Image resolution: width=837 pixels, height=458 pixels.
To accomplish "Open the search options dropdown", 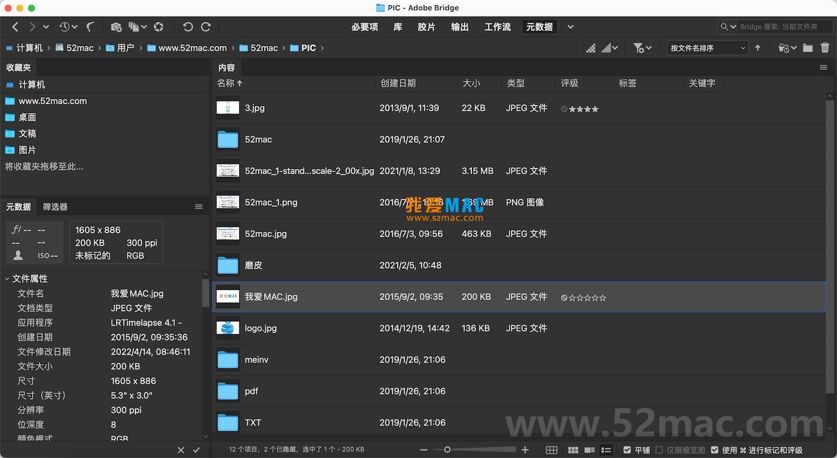I will click(728, 27).
